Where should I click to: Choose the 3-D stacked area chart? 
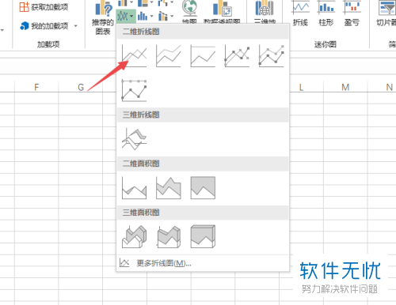tap(169, 236)
